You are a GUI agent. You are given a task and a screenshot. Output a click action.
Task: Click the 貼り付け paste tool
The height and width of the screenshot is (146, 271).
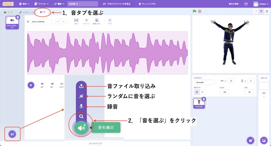[x=87, y=21]
